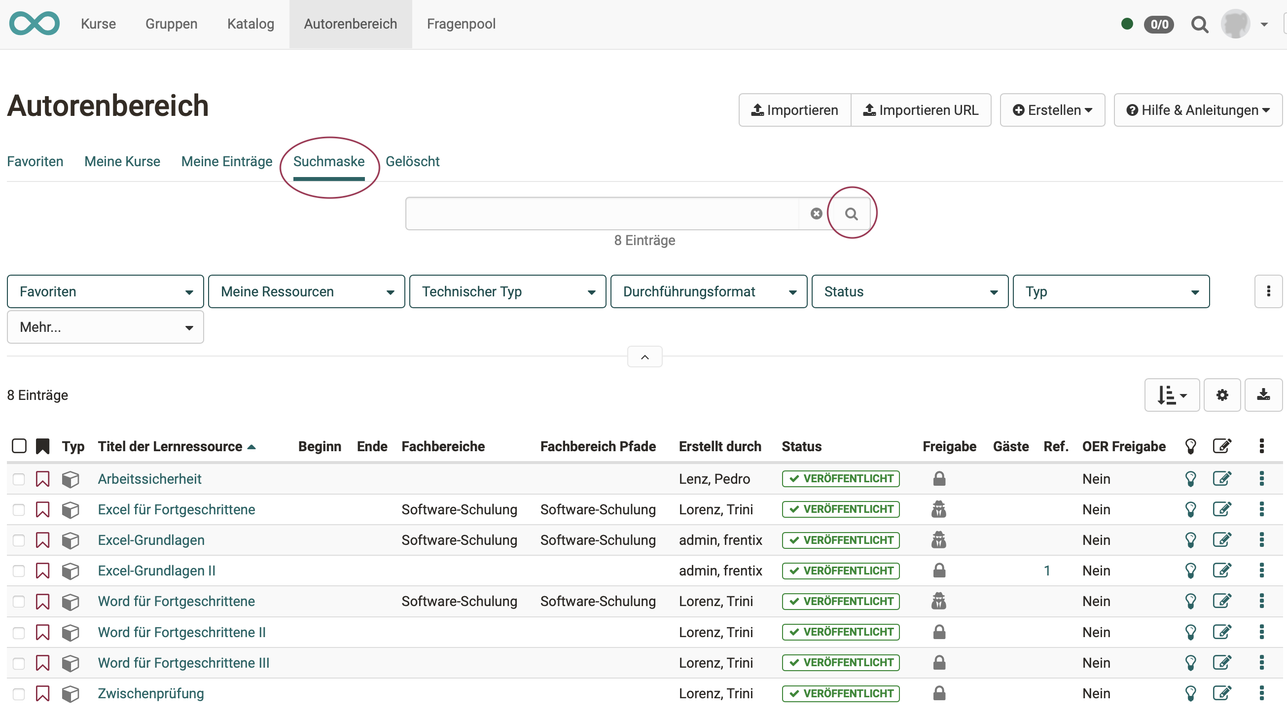Check the Excel-Grundlagen row checkbox

click(x=19, y=540)
